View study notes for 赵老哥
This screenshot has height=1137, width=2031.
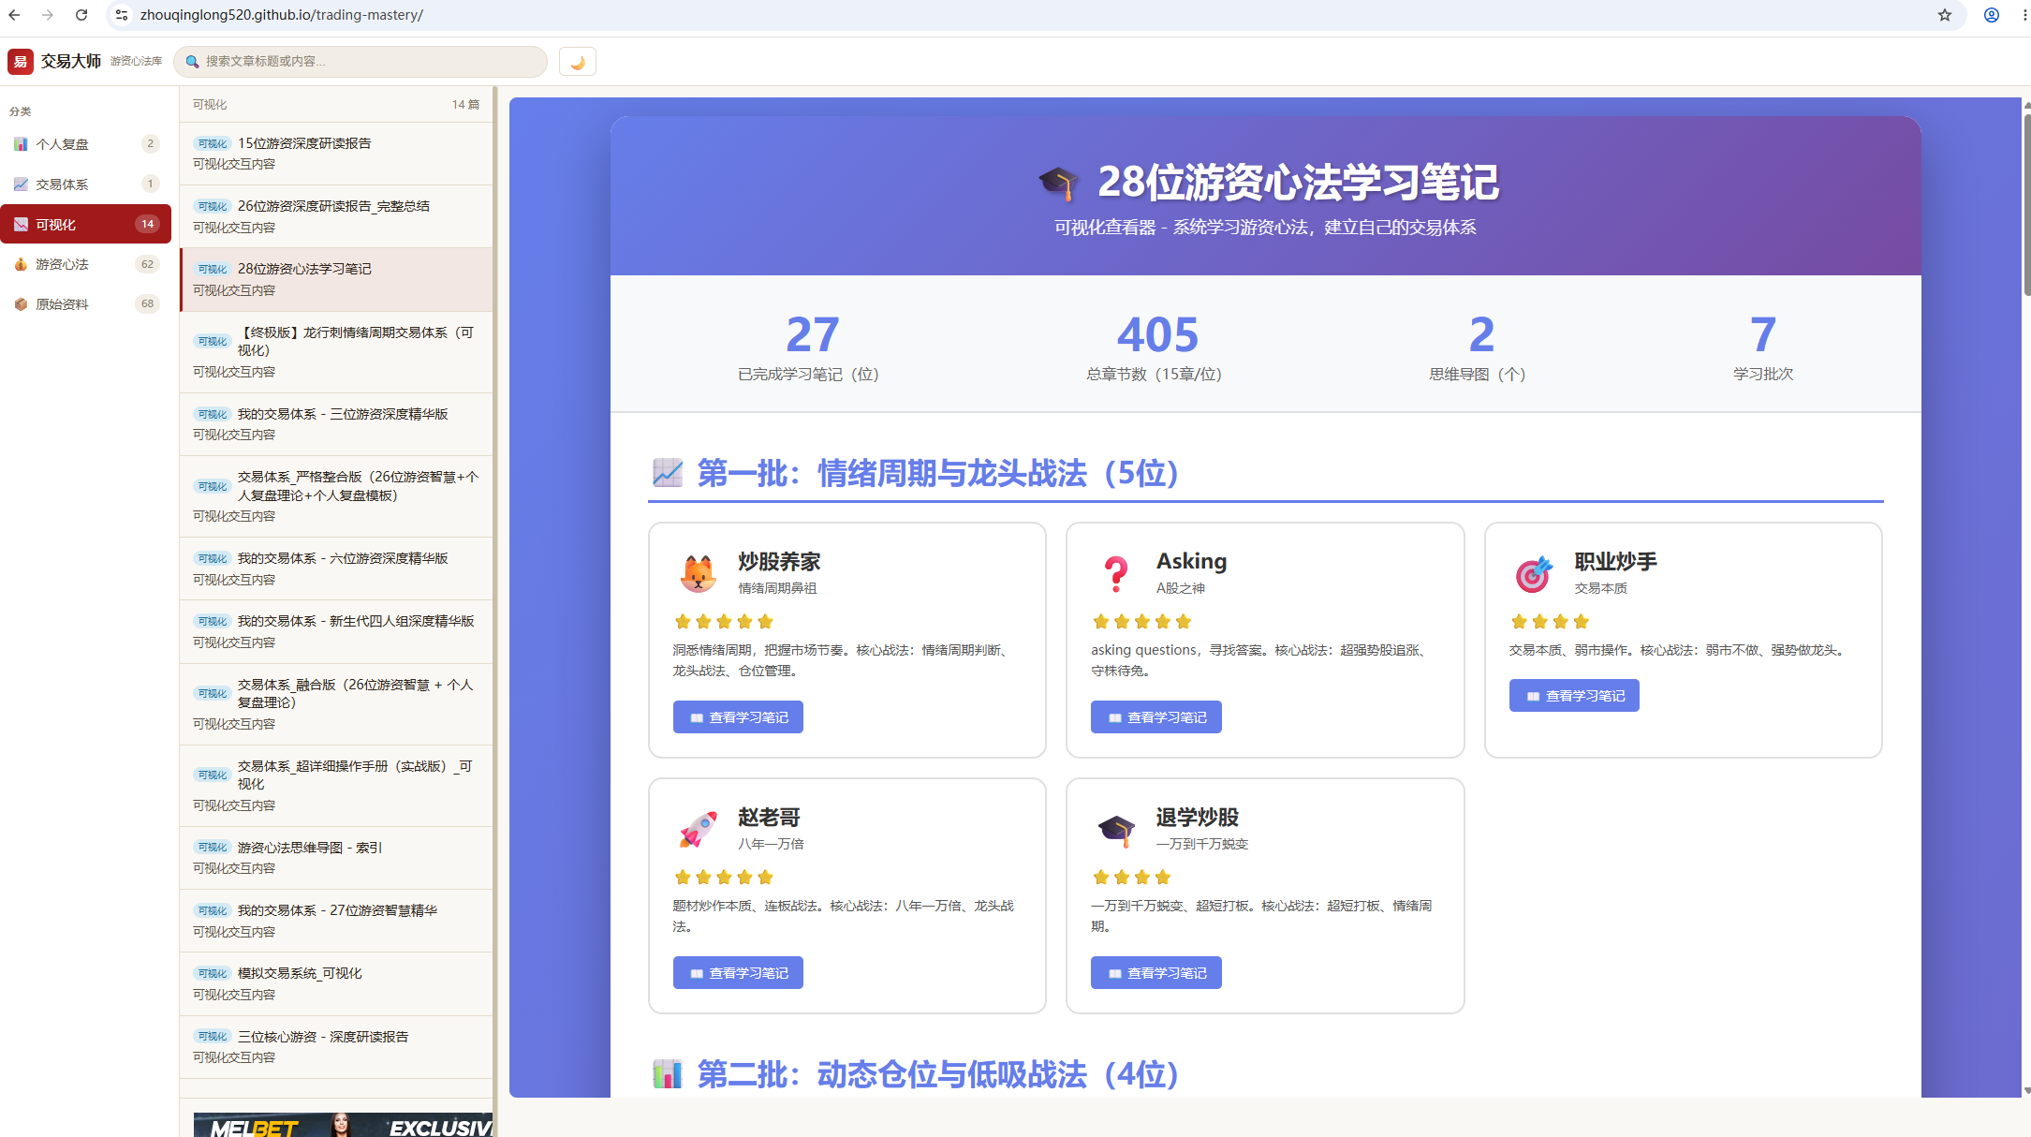click(x=738, y=973)
